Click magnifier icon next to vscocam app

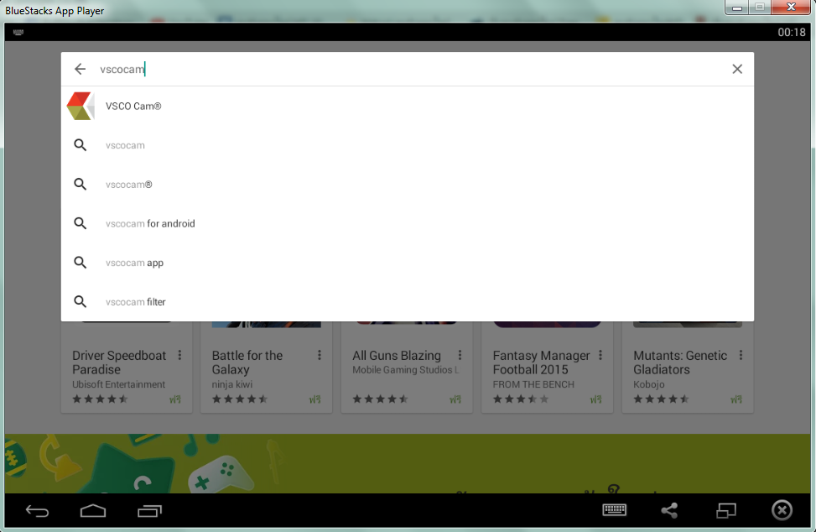[81, 263]
